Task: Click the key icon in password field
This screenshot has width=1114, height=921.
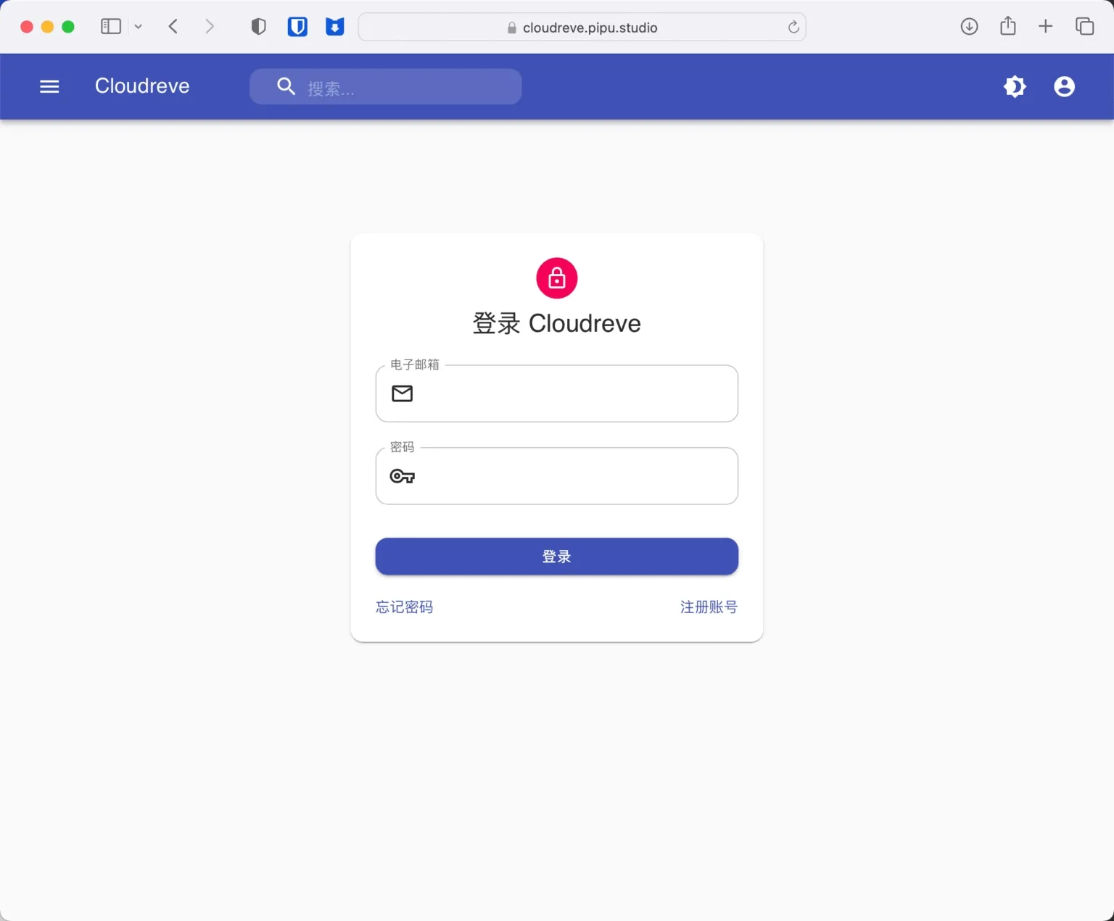Action: point(403,476)
